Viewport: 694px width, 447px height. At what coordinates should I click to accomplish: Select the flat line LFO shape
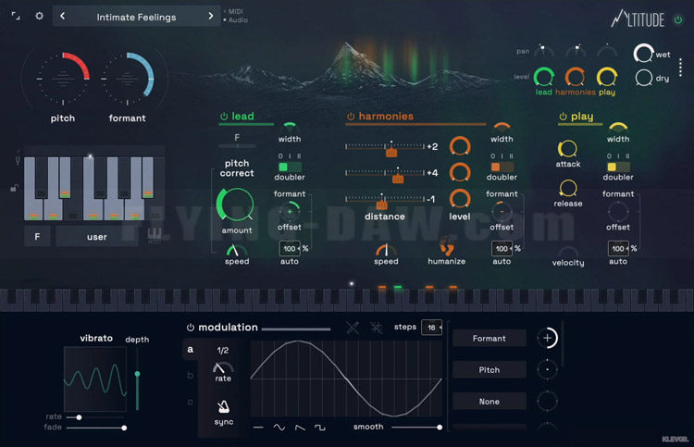coord(258,428)
